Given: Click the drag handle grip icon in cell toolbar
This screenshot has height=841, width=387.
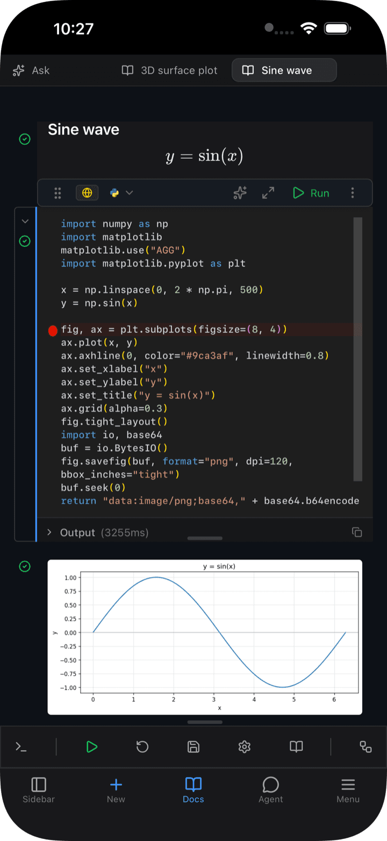Looking at the screenshot, I should 58,193.
